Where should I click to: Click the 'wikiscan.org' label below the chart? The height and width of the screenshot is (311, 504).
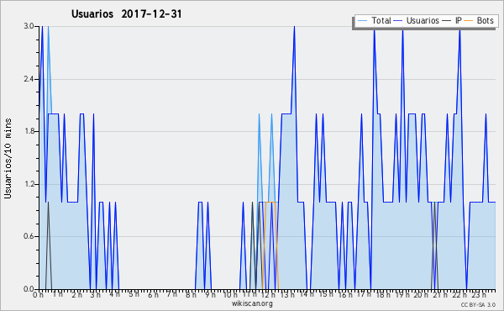click(x=252, y=303)
